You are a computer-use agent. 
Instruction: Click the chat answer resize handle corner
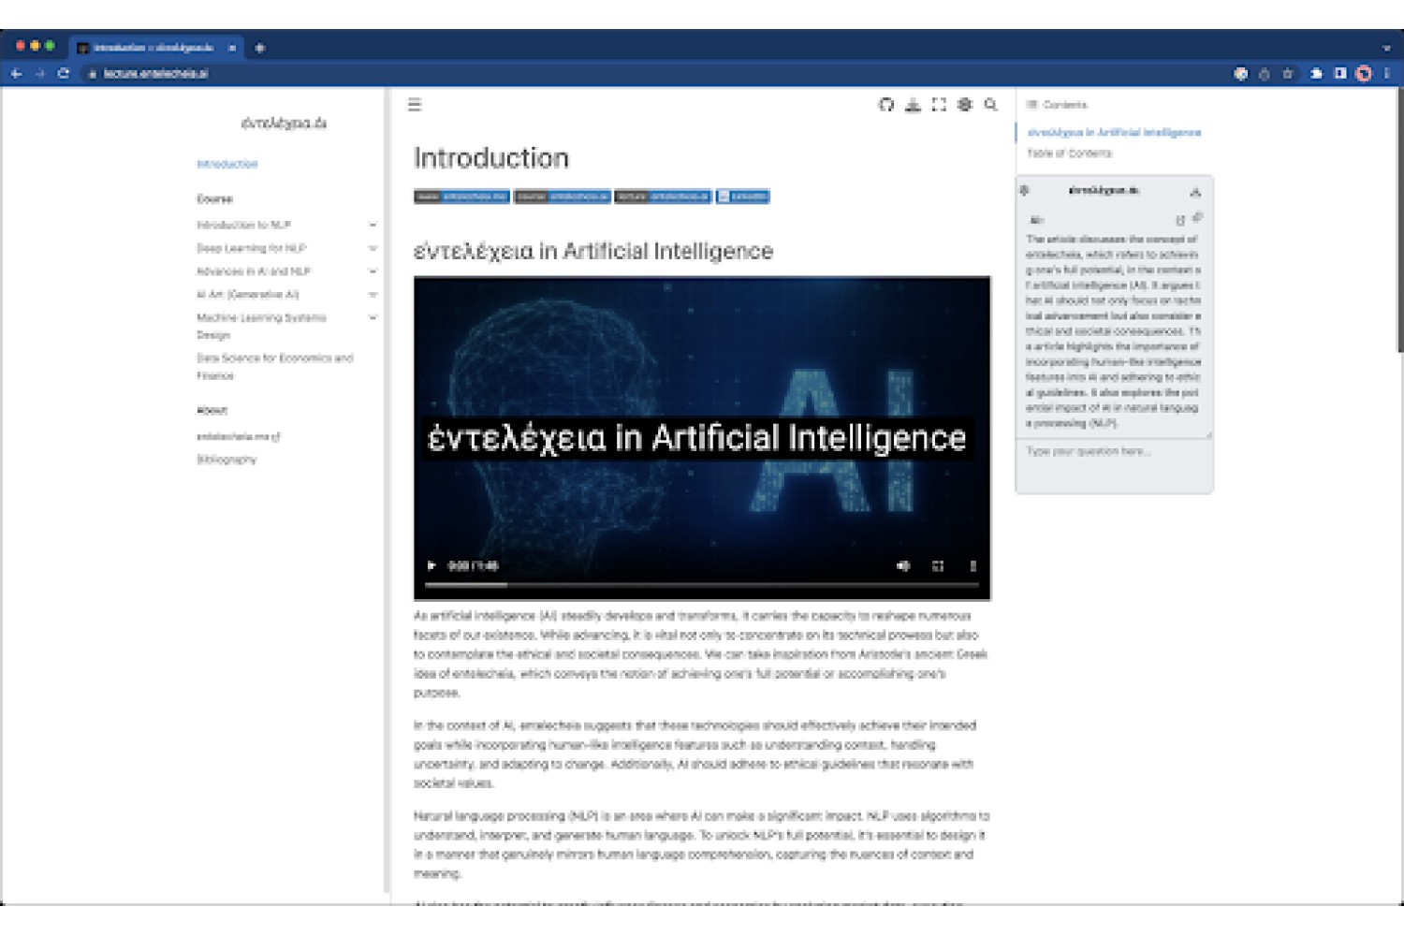click(x=1207, y=434)
